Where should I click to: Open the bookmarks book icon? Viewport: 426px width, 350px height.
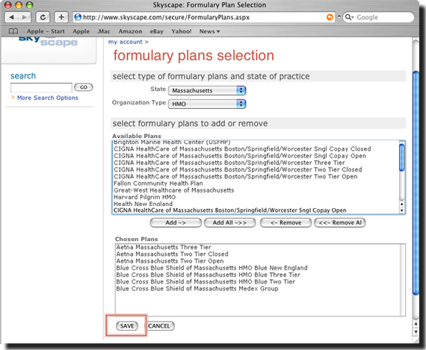pos(13,31)
